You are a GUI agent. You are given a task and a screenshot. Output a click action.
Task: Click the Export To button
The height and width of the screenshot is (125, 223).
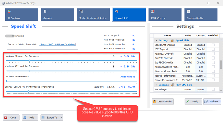click(x=50, y=118)
